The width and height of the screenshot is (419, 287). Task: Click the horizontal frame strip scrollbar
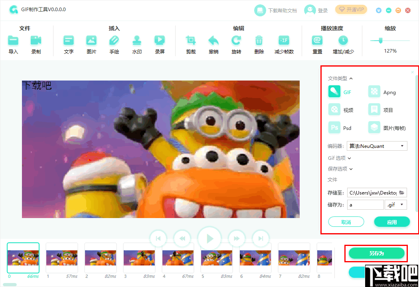10,285
